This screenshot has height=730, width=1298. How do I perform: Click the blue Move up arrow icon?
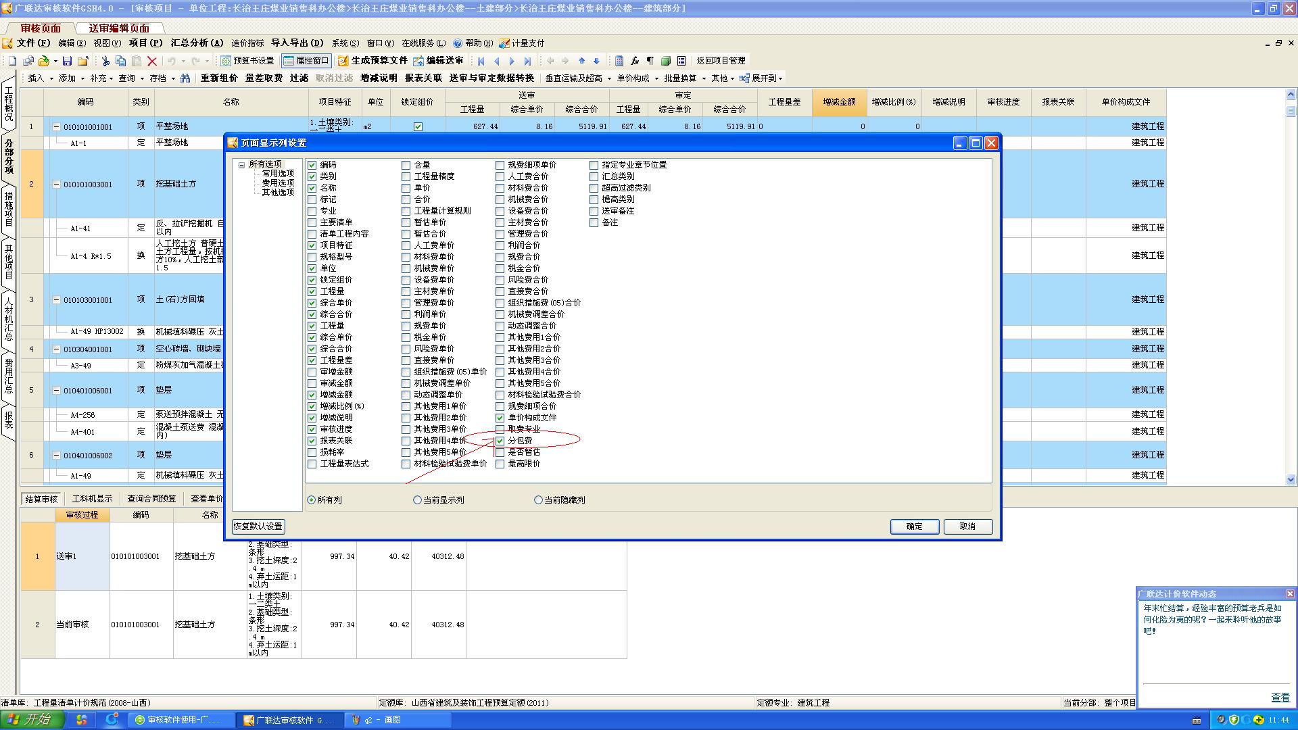click(581, 61)
